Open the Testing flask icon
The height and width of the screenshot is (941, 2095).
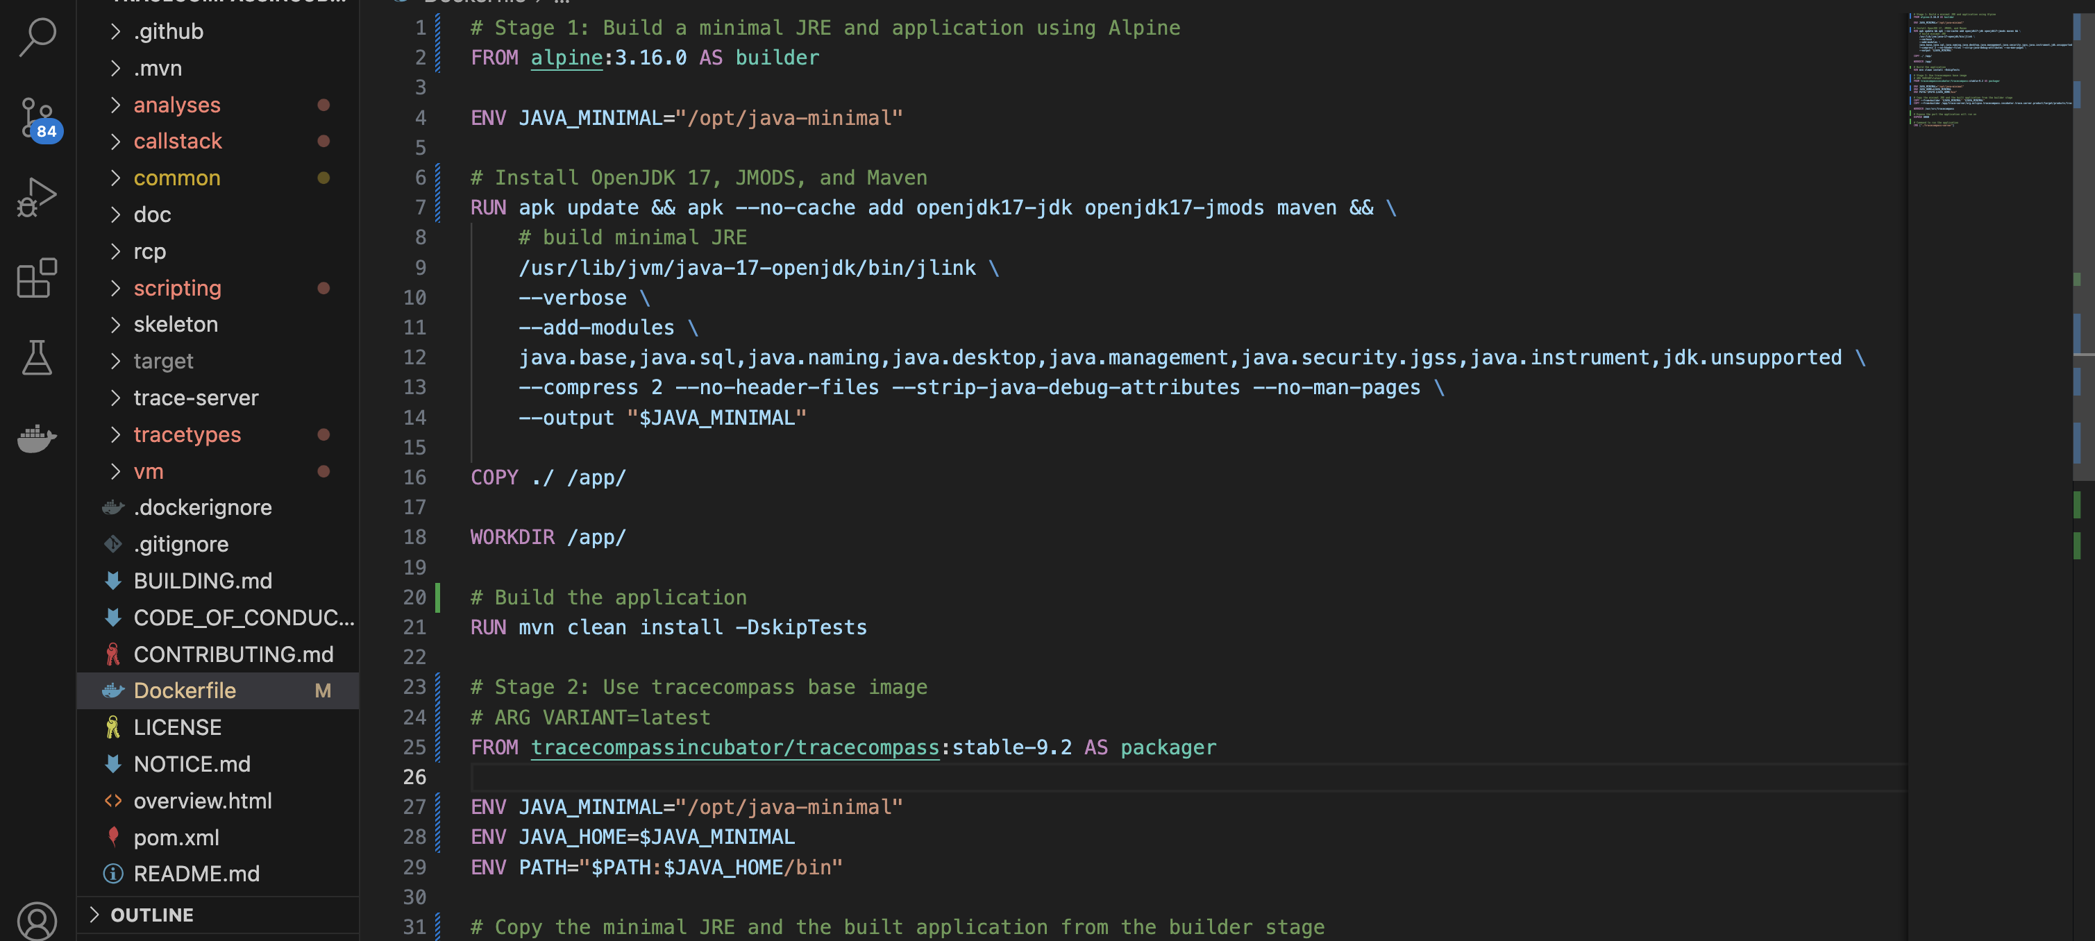(37, 358)
